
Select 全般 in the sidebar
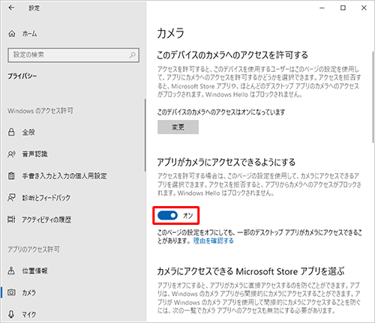pyautogui.click(x=28, y=132)
